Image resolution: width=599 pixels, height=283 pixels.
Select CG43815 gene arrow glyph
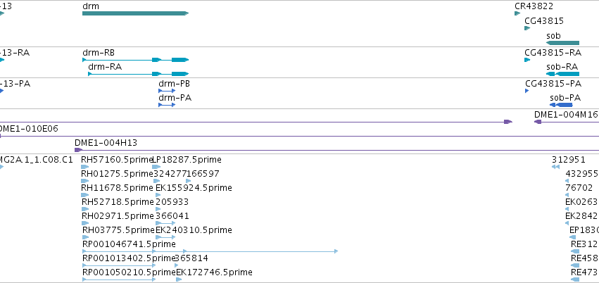(527, 28)
